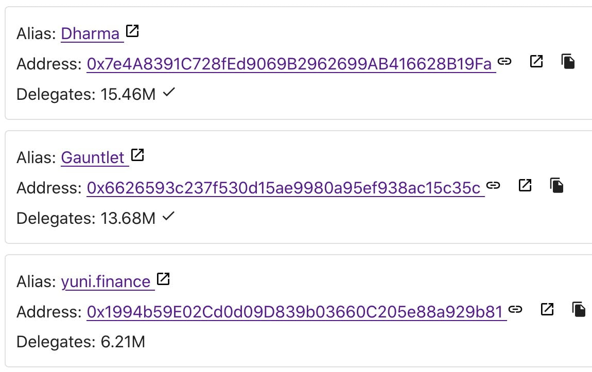The image size is (592, 372).
Task: Click external-link icon next to Gauntlet alias
Action: click(x=137, y=155)
